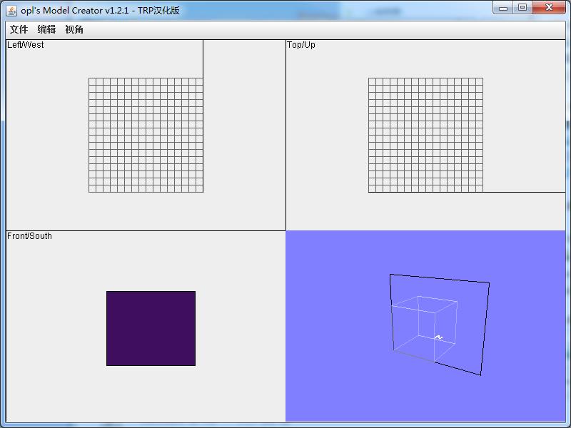
Task: Minimize the Model Creator window
Action: pos(503,8)
